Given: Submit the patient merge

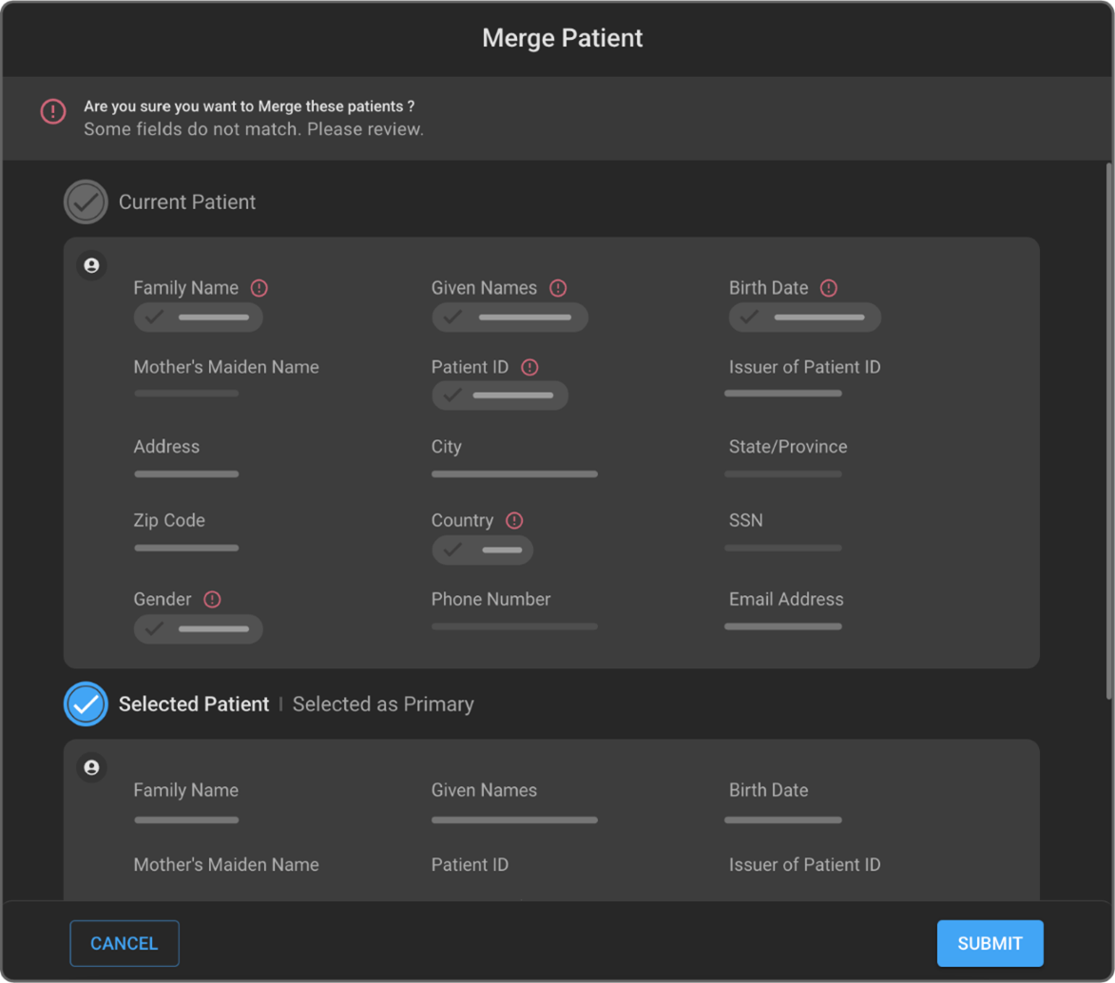Looking at the screenshot, I should point(990,943).
